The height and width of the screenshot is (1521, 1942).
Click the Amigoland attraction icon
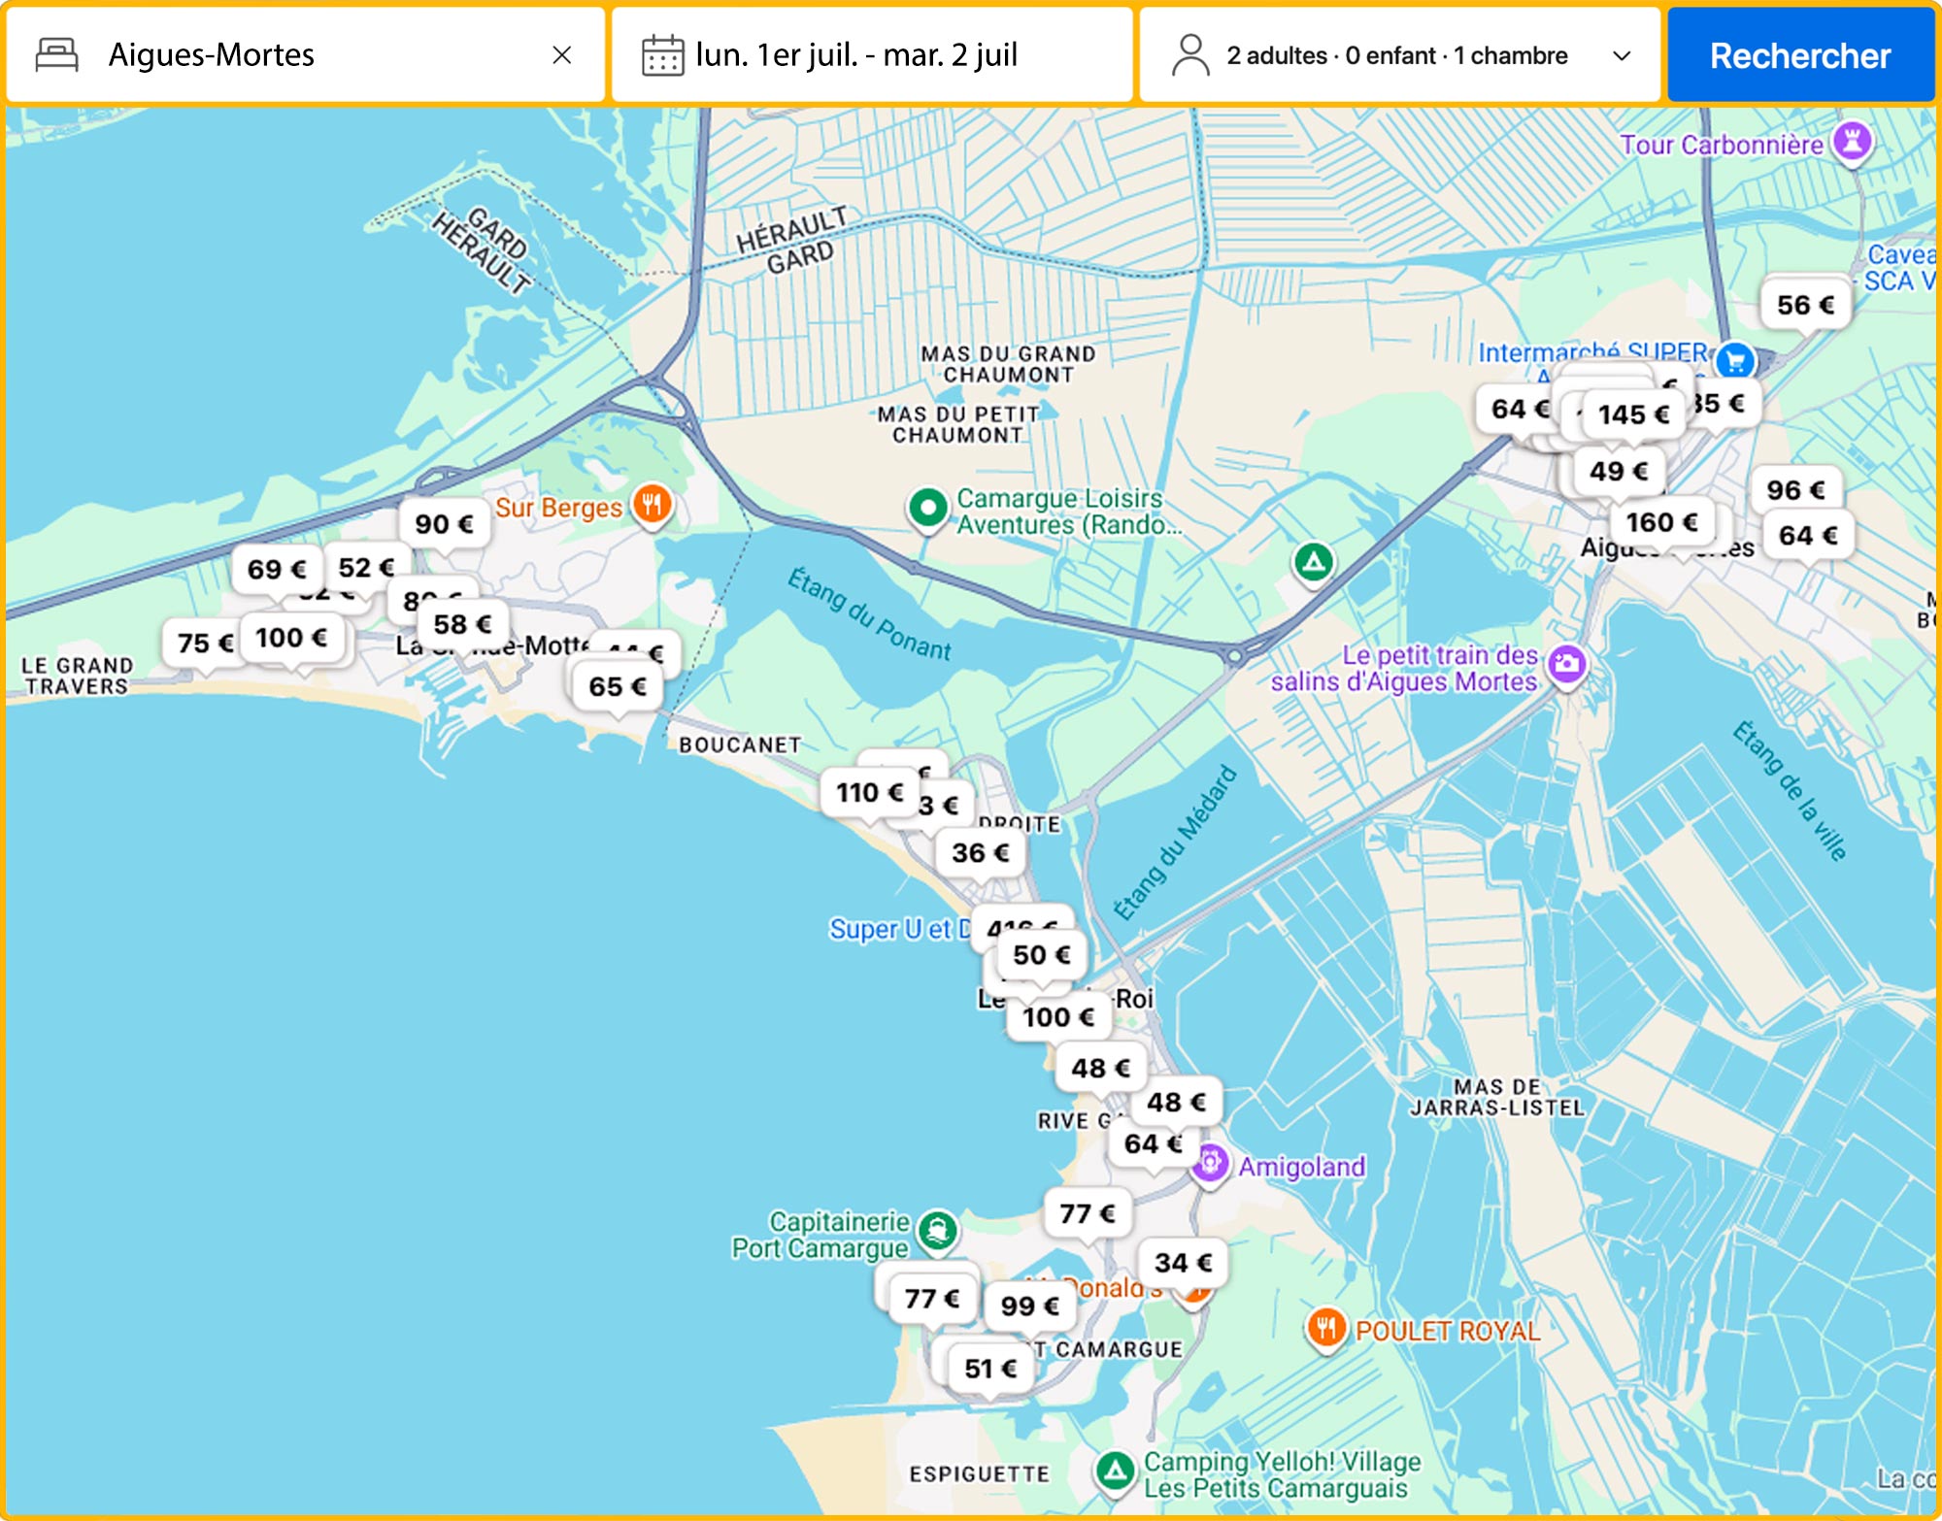(1210, 1162)
